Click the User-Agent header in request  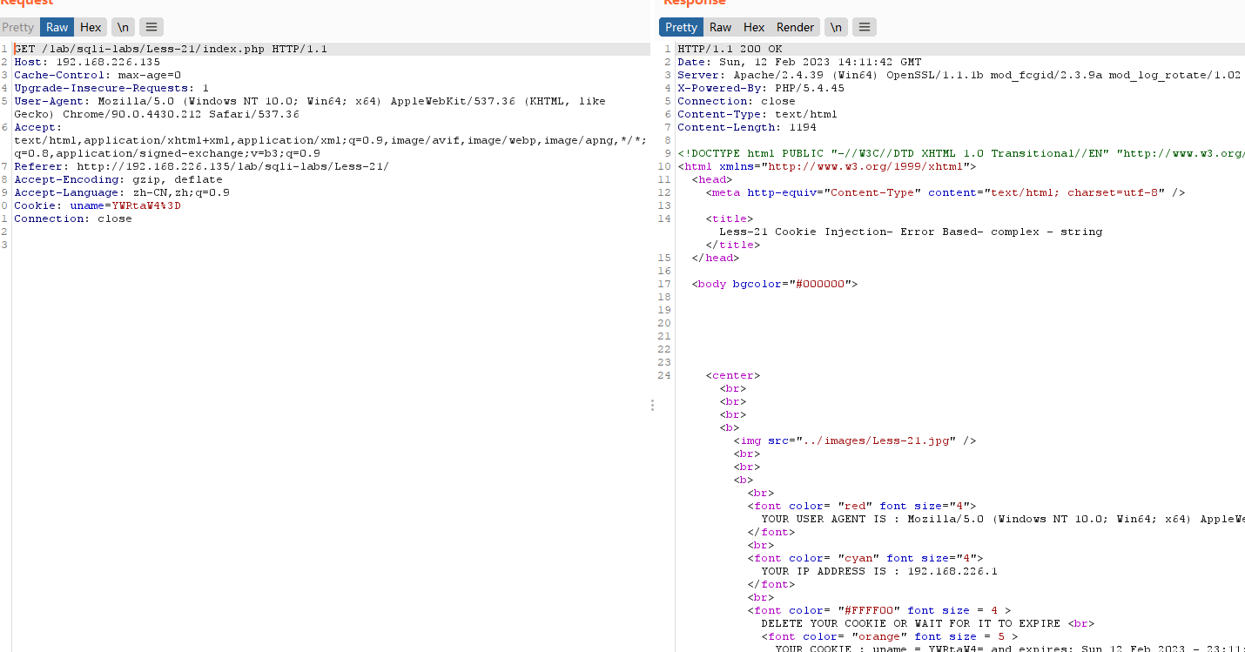click(x=310, y=107)
